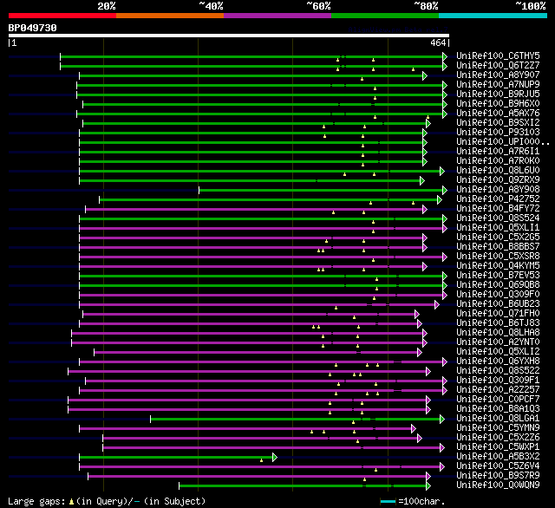
Task: Open hit label UniRef100_A8Y907
Action: pos(498,75)
